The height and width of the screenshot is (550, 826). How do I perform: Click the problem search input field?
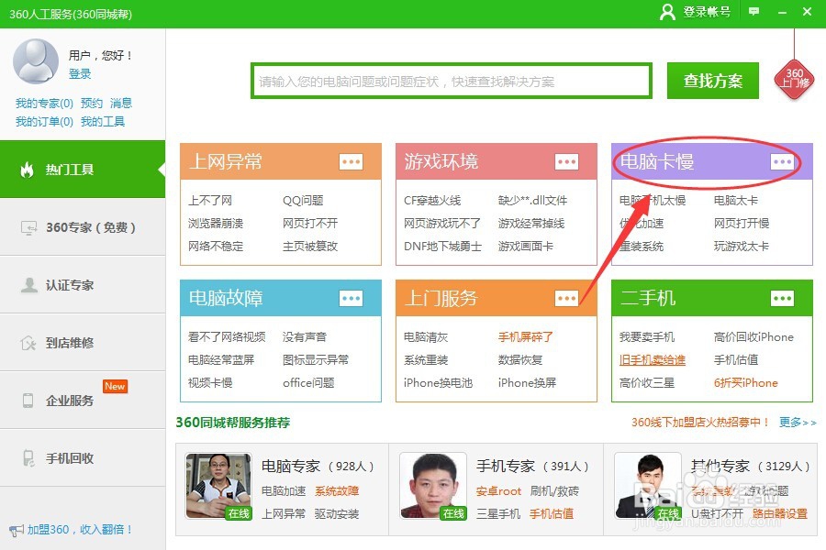[452, 81]
